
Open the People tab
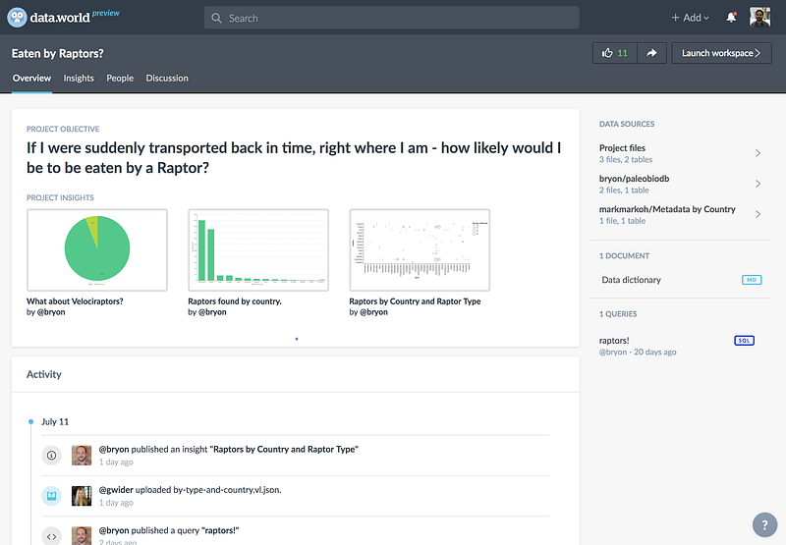click(x=120, y=79)
